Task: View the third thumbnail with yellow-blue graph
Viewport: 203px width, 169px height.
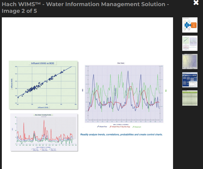Action: pos(190,62)
